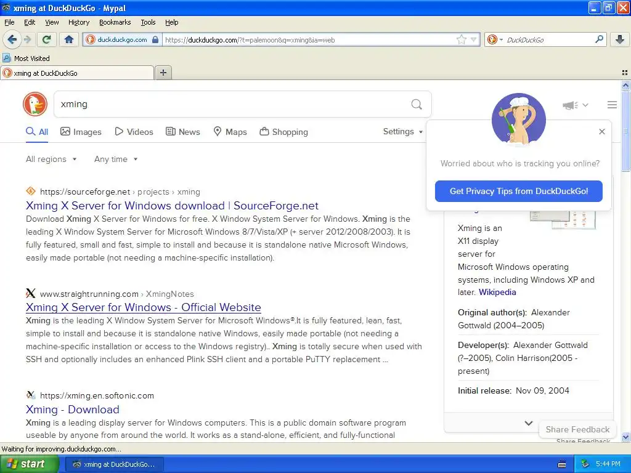The image size is (631, 473).
Task: Click the browser Back arrow button
Action: pyautogui.click(x=12, y=39)
